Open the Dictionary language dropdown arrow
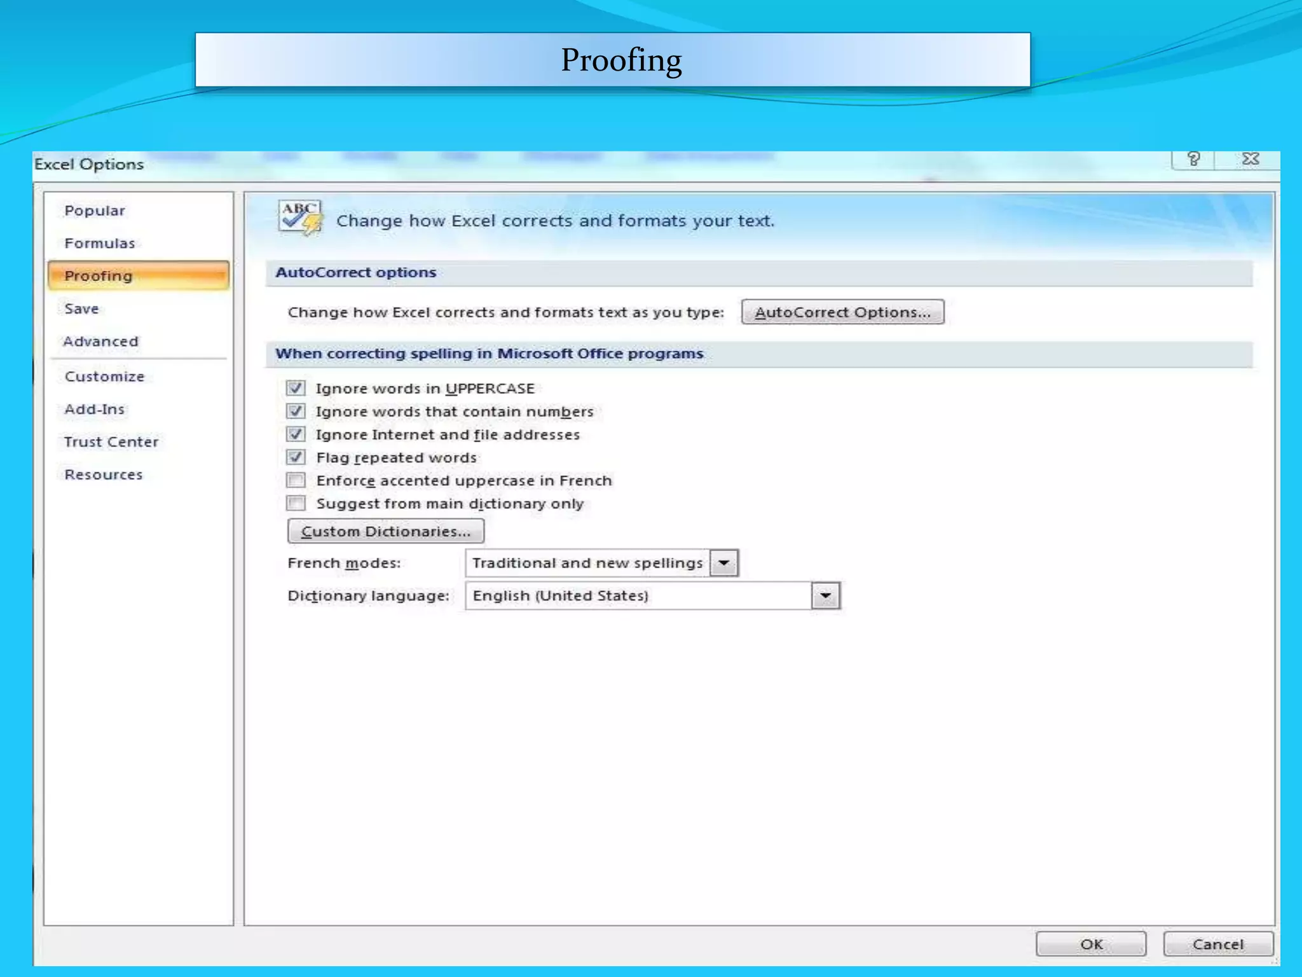Viewport: 1302px width, 977px height. (825, 596)
